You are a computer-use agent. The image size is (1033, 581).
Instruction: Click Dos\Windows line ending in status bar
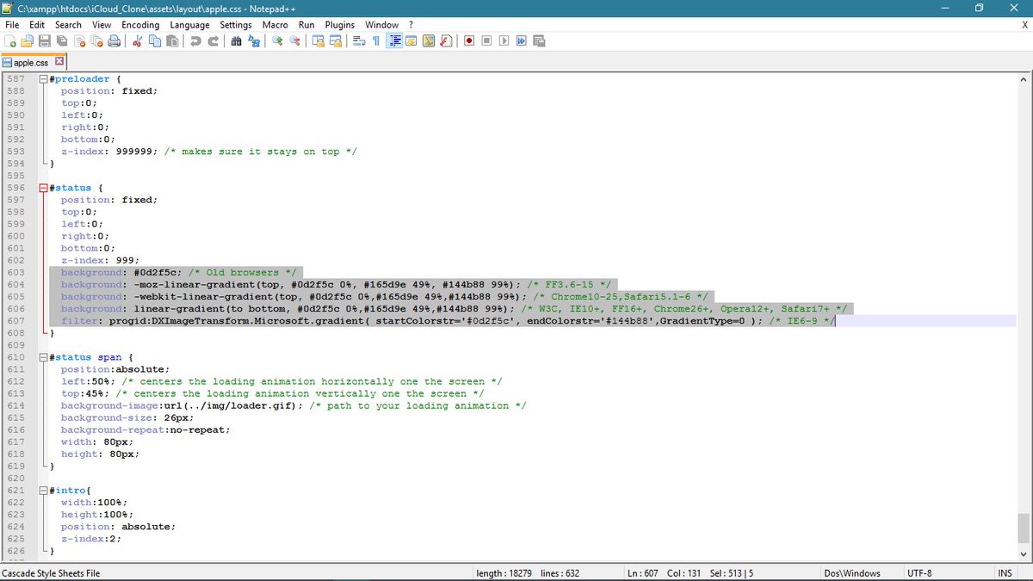(x=852, y=573)
